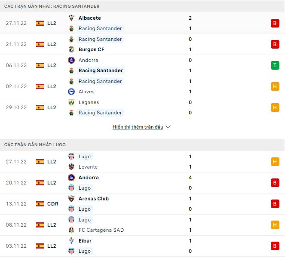The height and width of the screenshot is (258, 288).
Task: Select the CDR competition label on 13.11.22
Action: (53, 204)
